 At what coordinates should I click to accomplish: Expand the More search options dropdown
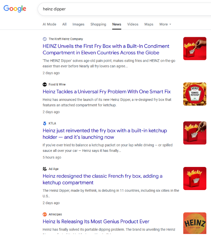[x=165, y=24]
